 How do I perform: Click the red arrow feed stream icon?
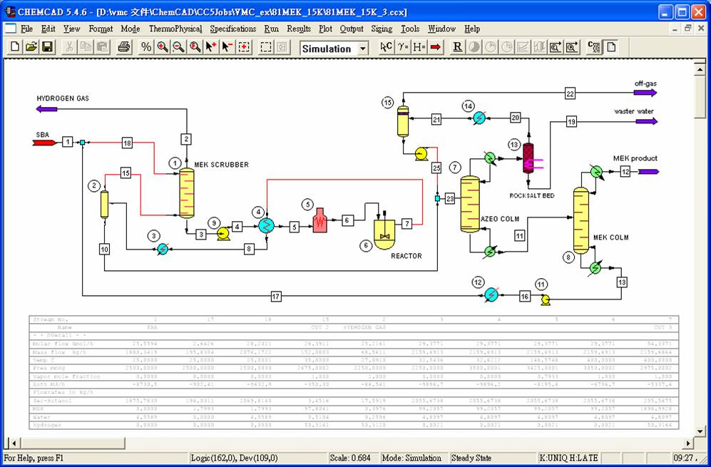pyautogui.click(x=435, y=47)
